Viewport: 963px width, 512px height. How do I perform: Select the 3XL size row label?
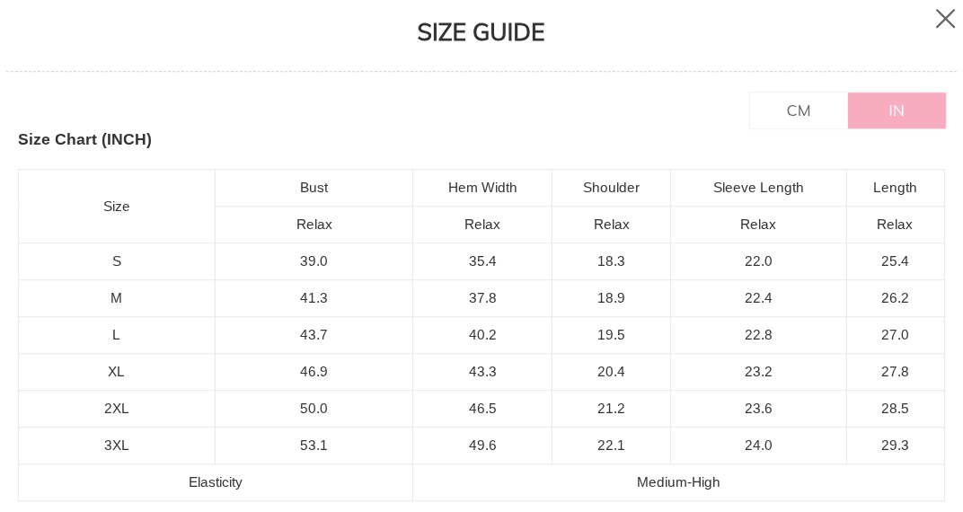[x=117, y=446]
